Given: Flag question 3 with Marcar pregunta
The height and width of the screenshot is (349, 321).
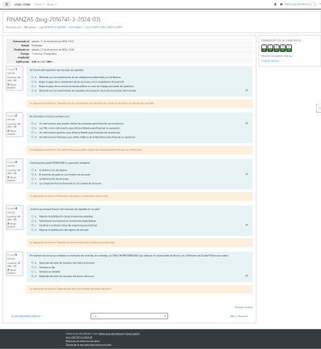Looking at the screenshot, I should (12, 179).
